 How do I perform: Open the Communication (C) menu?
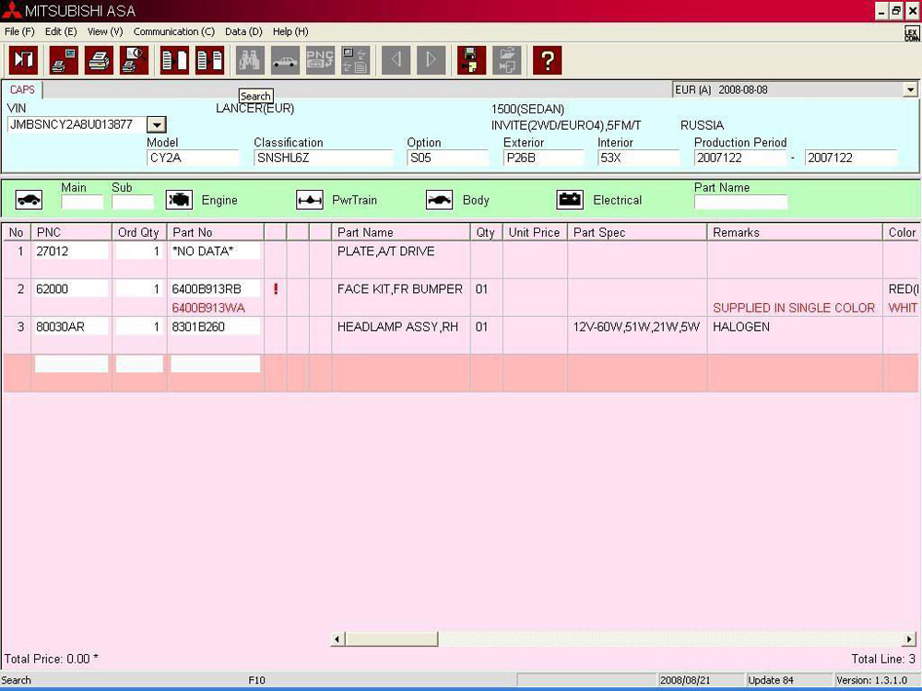tap(174, 31)
